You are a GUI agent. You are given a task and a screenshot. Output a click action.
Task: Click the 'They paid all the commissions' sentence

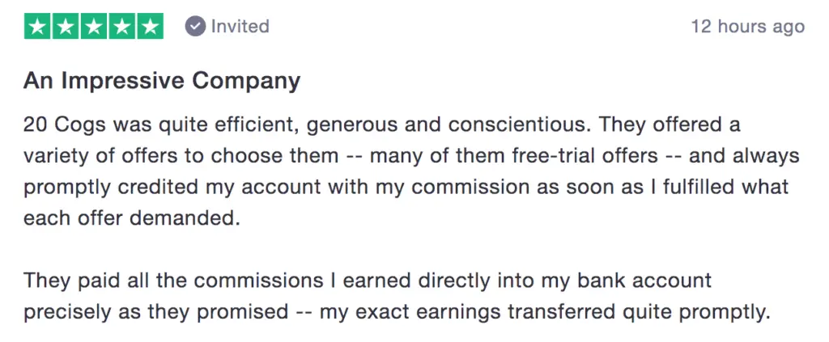click(x=173, y=281)
